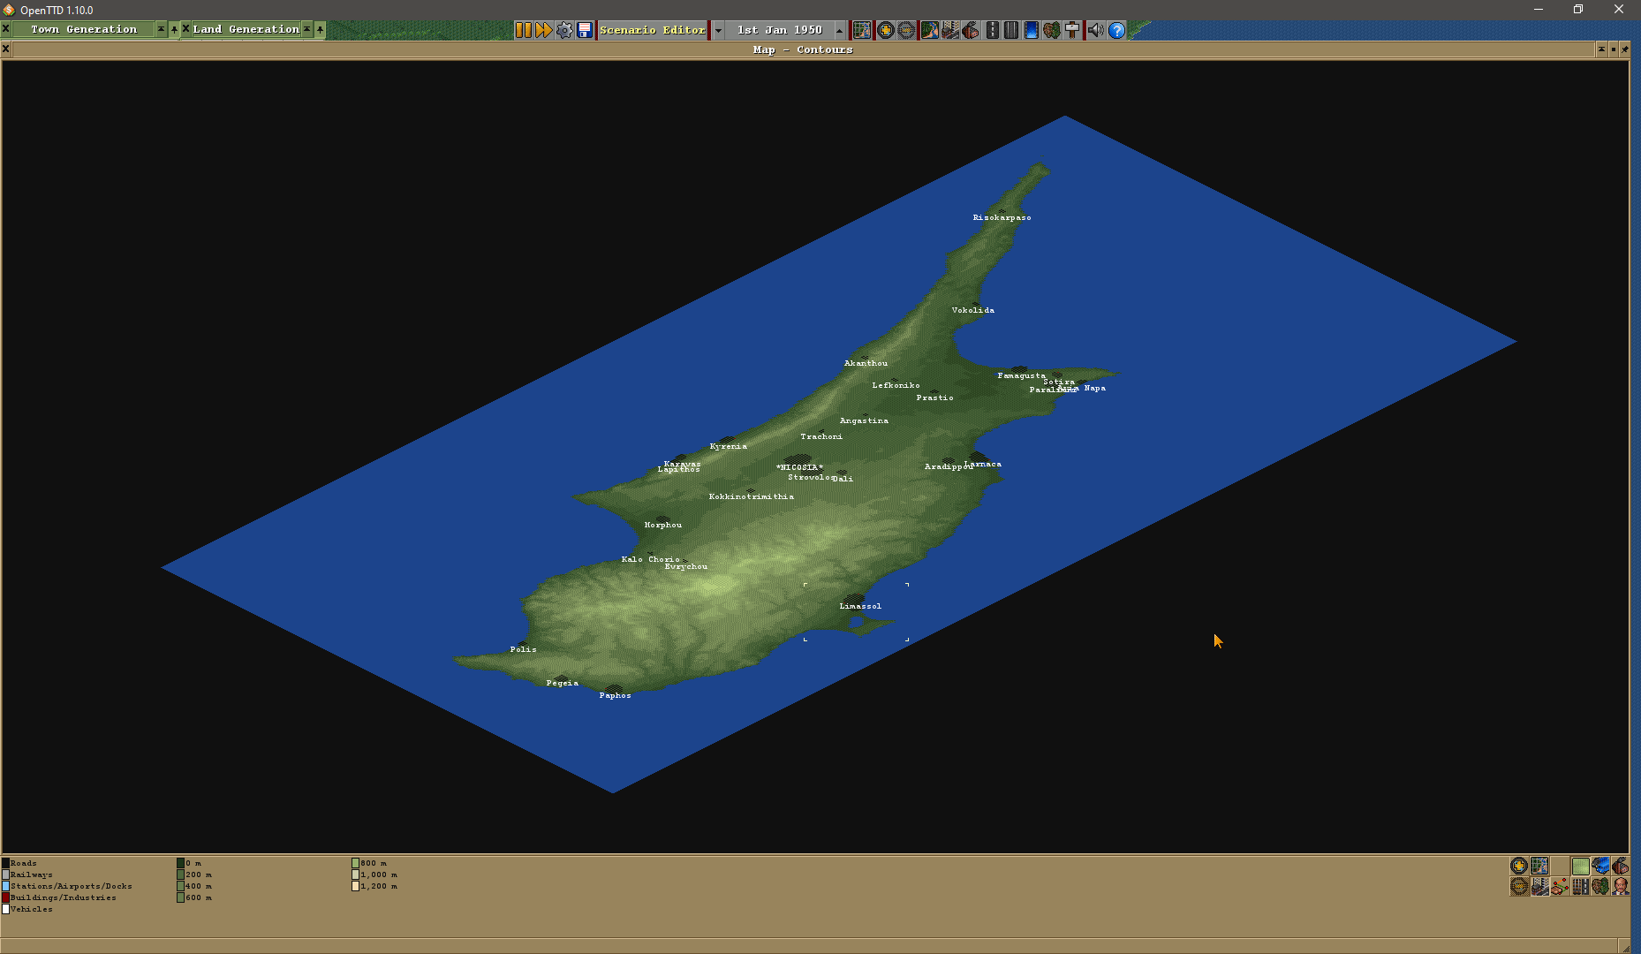This screenshot has width=1641, height=954.
Task: Zoom in using the top toolbar icon
Action: [886, 30]
